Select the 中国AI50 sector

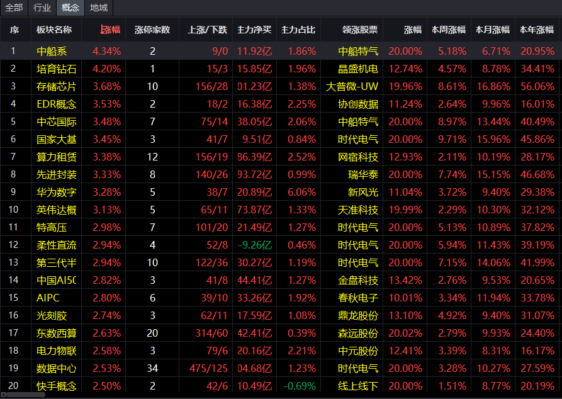56,280
